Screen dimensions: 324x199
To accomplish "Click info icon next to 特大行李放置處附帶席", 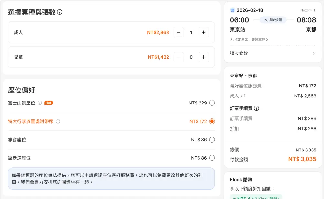I will click(x=58, y=121).
